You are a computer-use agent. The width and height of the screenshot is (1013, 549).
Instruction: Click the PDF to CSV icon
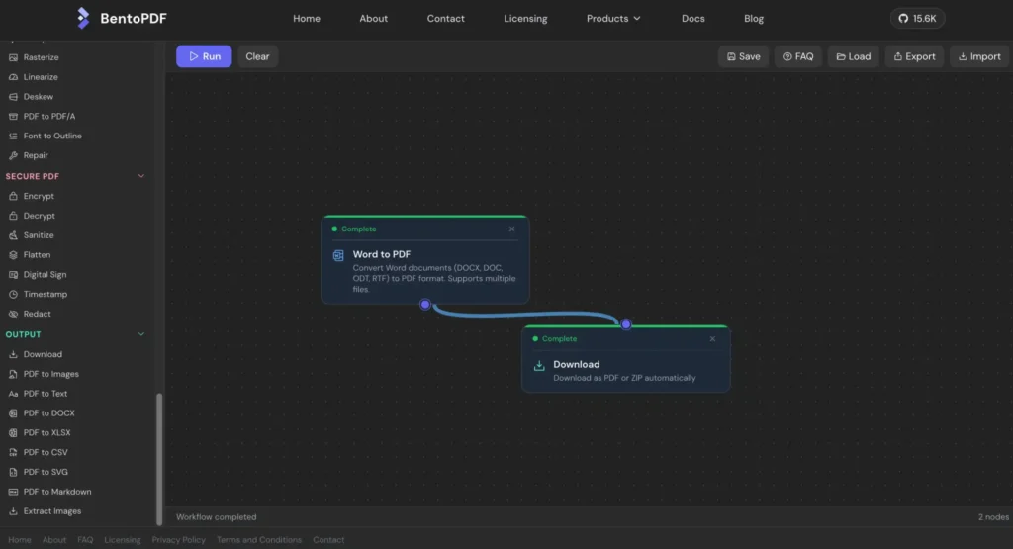click(x=13, y=453)
